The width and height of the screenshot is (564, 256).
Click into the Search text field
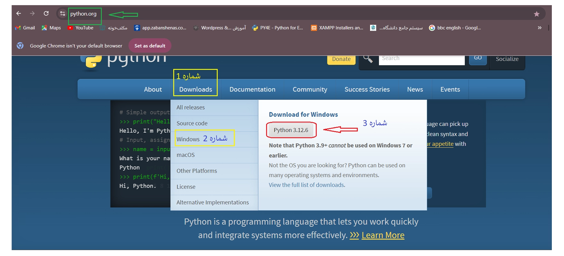422,60
